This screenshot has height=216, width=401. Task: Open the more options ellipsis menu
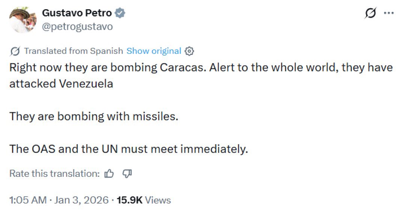pyautogui.click(x=389, y=13)
